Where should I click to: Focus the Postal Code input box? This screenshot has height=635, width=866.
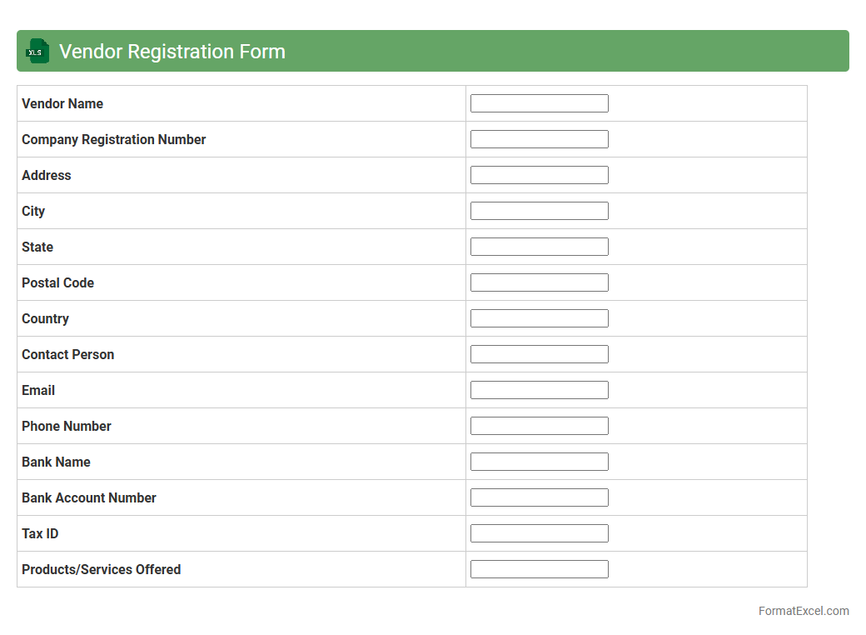click(539, 282)
